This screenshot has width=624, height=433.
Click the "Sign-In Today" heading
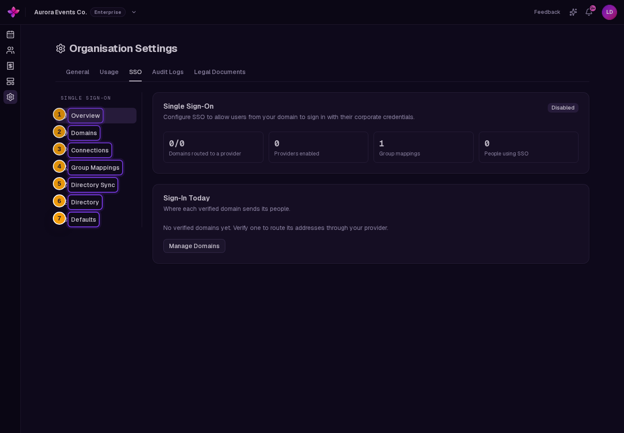coord(186,198)
